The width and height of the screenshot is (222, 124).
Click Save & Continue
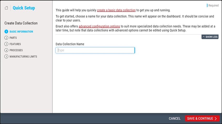[202, 118]
